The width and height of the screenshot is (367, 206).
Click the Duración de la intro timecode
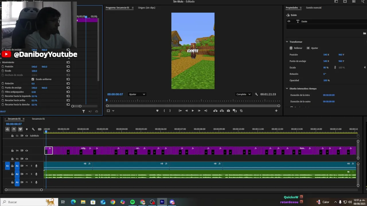pos(329,95)
